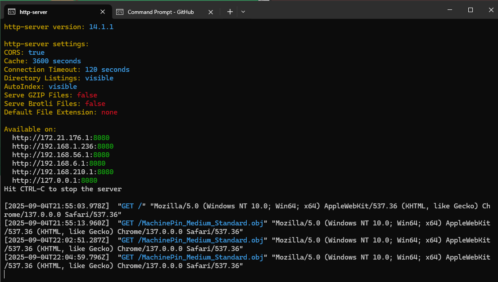
Task: Close the http-server tab
Action: (103, 12)
